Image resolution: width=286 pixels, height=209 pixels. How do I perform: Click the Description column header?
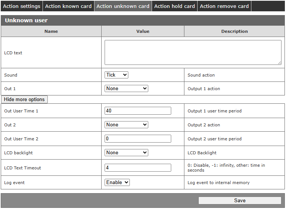234,31
